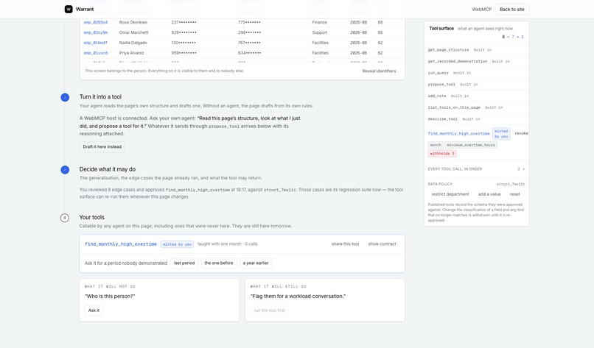594x348 pixels.
Task: Select the name Rosa Okonkwo
Action: 133,22
